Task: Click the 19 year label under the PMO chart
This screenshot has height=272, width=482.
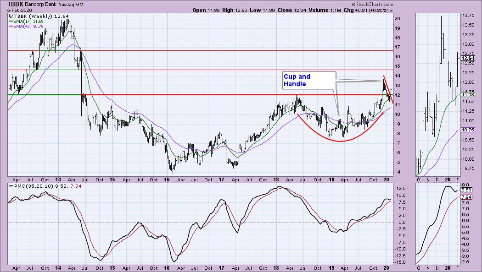Action: (331, 268)
